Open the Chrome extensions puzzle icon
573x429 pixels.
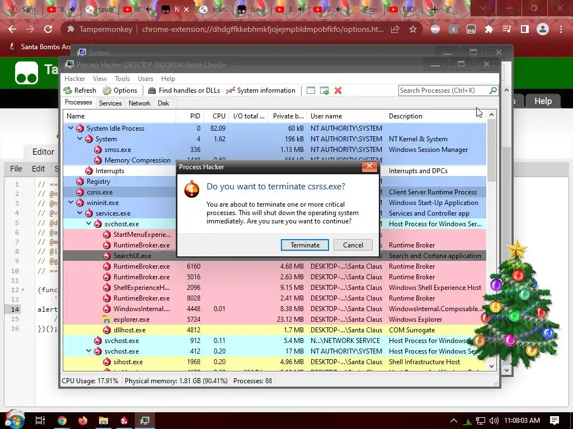coord(489,29)
